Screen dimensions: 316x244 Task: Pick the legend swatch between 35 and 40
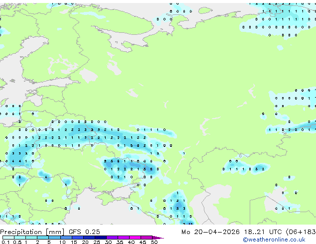[124, 238]
